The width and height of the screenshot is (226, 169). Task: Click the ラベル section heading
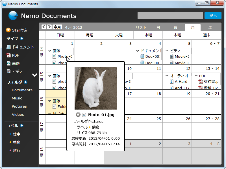pyautogui.click(x=12, y=125)
